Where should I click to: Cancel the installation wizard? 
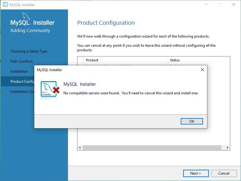tap(224, 173)
